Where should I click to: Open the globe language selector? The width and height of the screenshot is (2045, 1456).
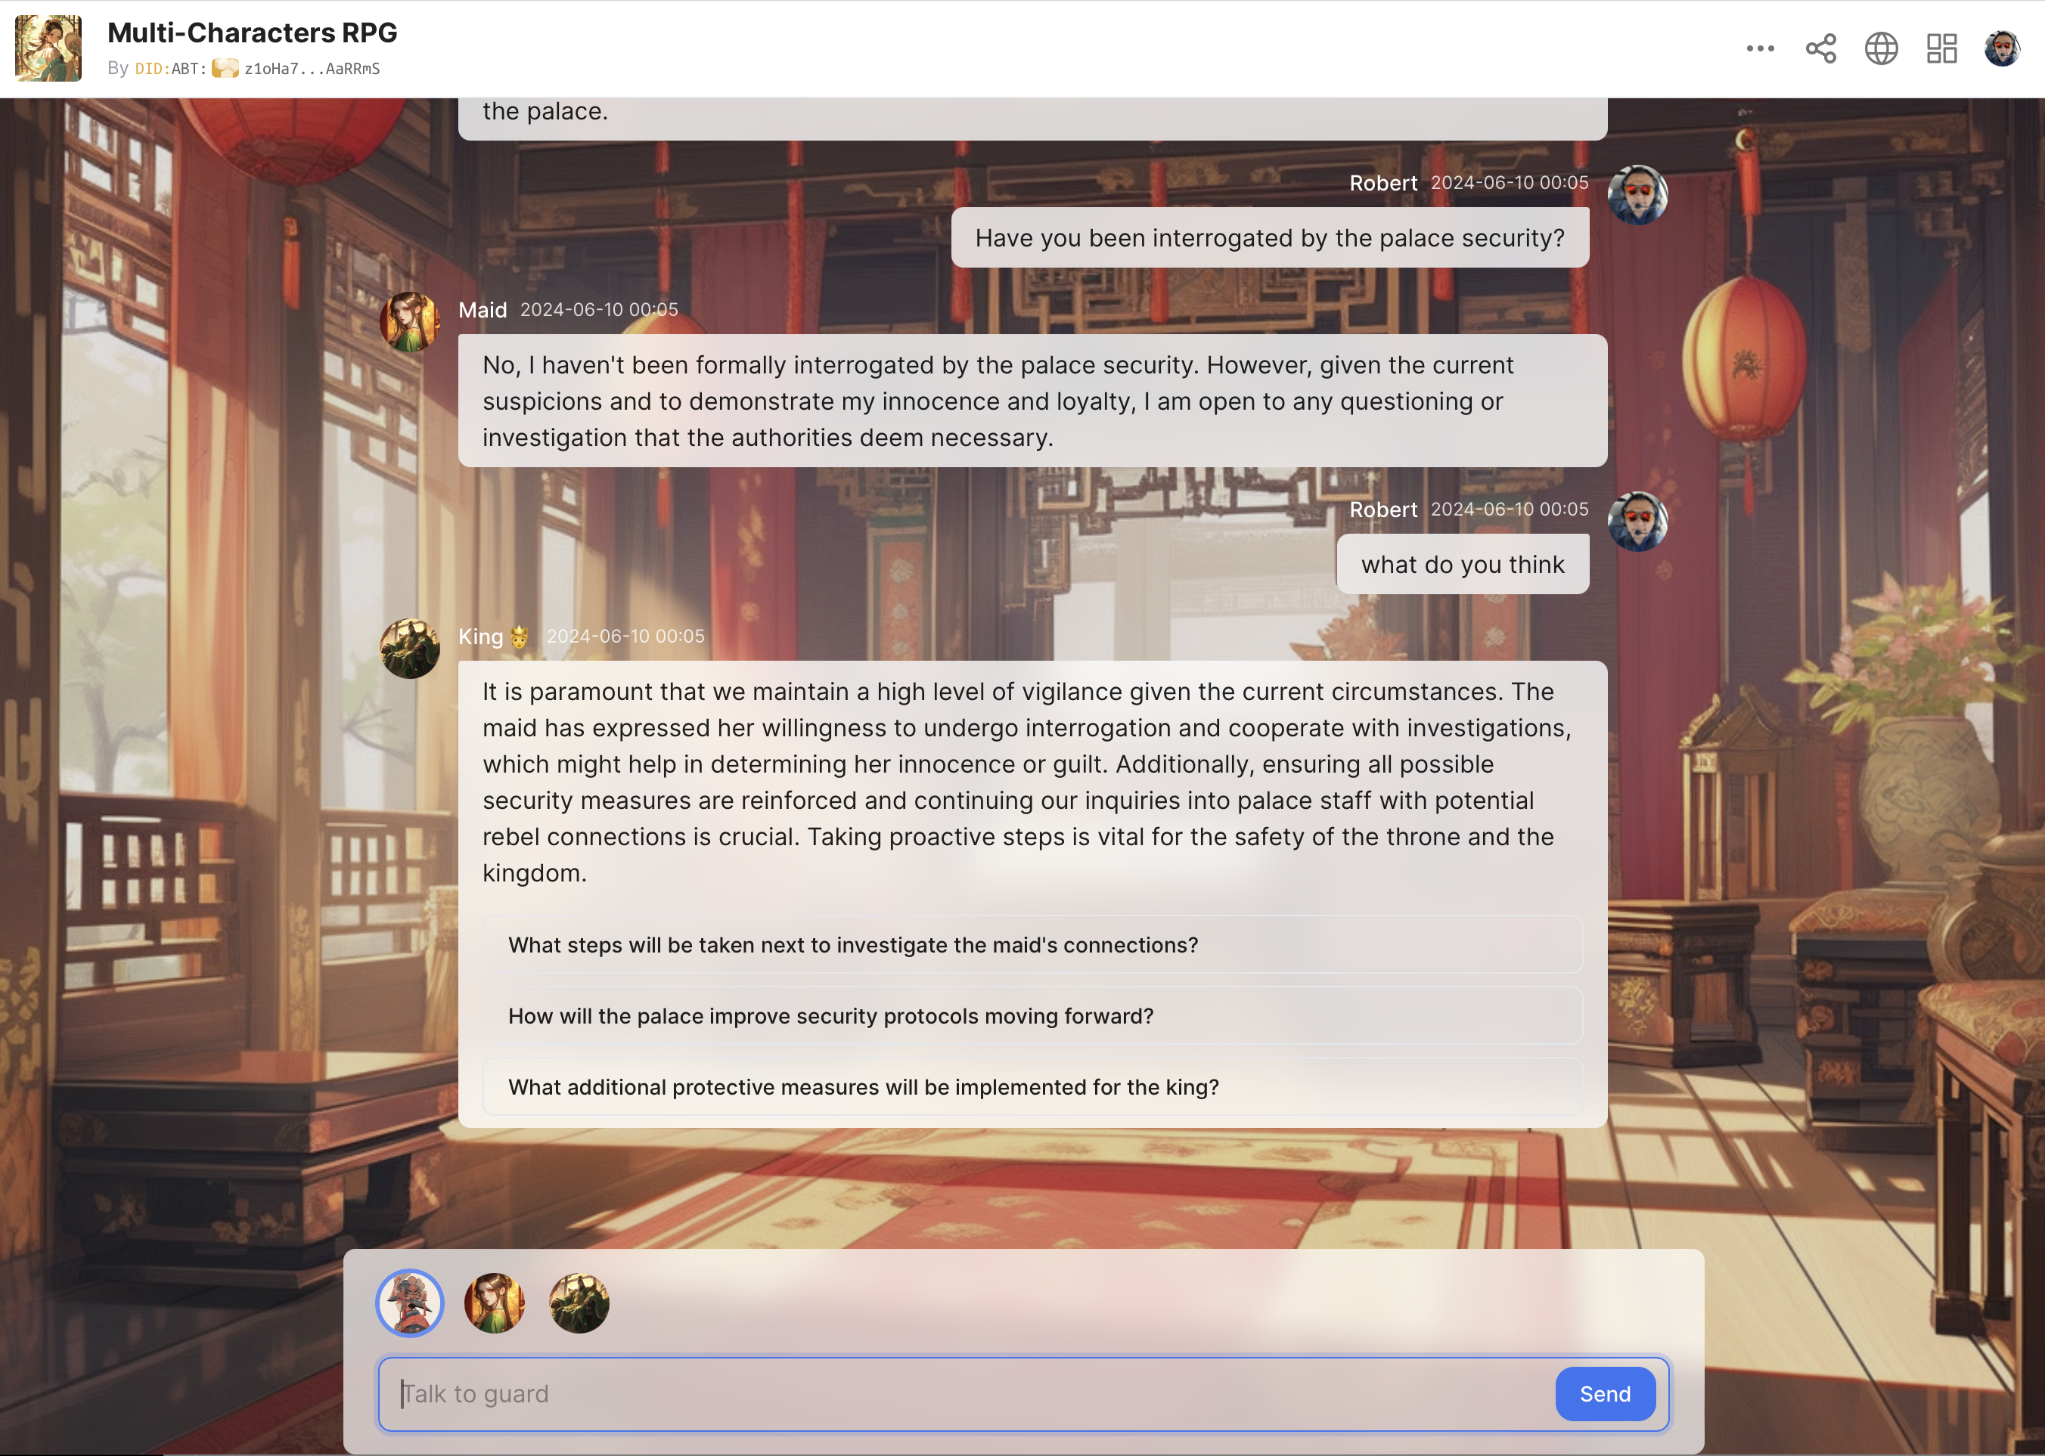tap(1881, 48)
